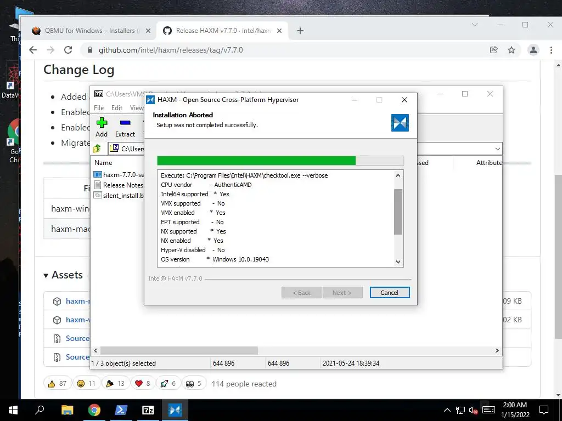The image size is (562, 421).
Task: Open the first Source code link
Action: [x=77, y=338]
